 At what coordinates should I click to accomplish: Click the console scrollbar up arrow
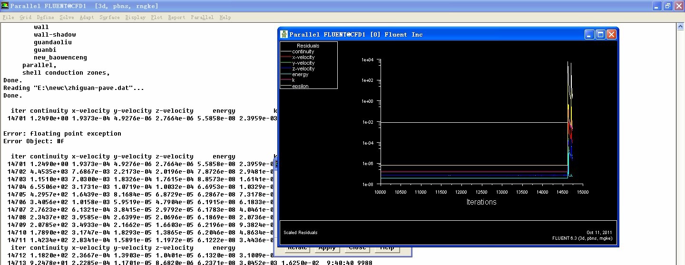click(680, 27)
